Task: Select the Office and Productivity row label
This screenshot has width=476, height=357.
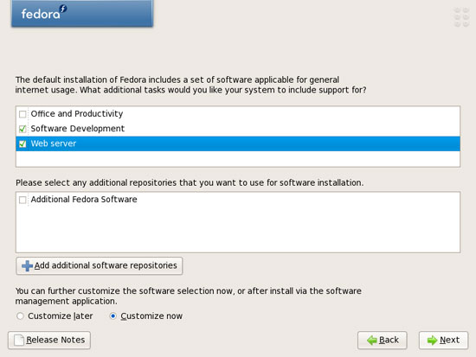Action: pos(77,114)
